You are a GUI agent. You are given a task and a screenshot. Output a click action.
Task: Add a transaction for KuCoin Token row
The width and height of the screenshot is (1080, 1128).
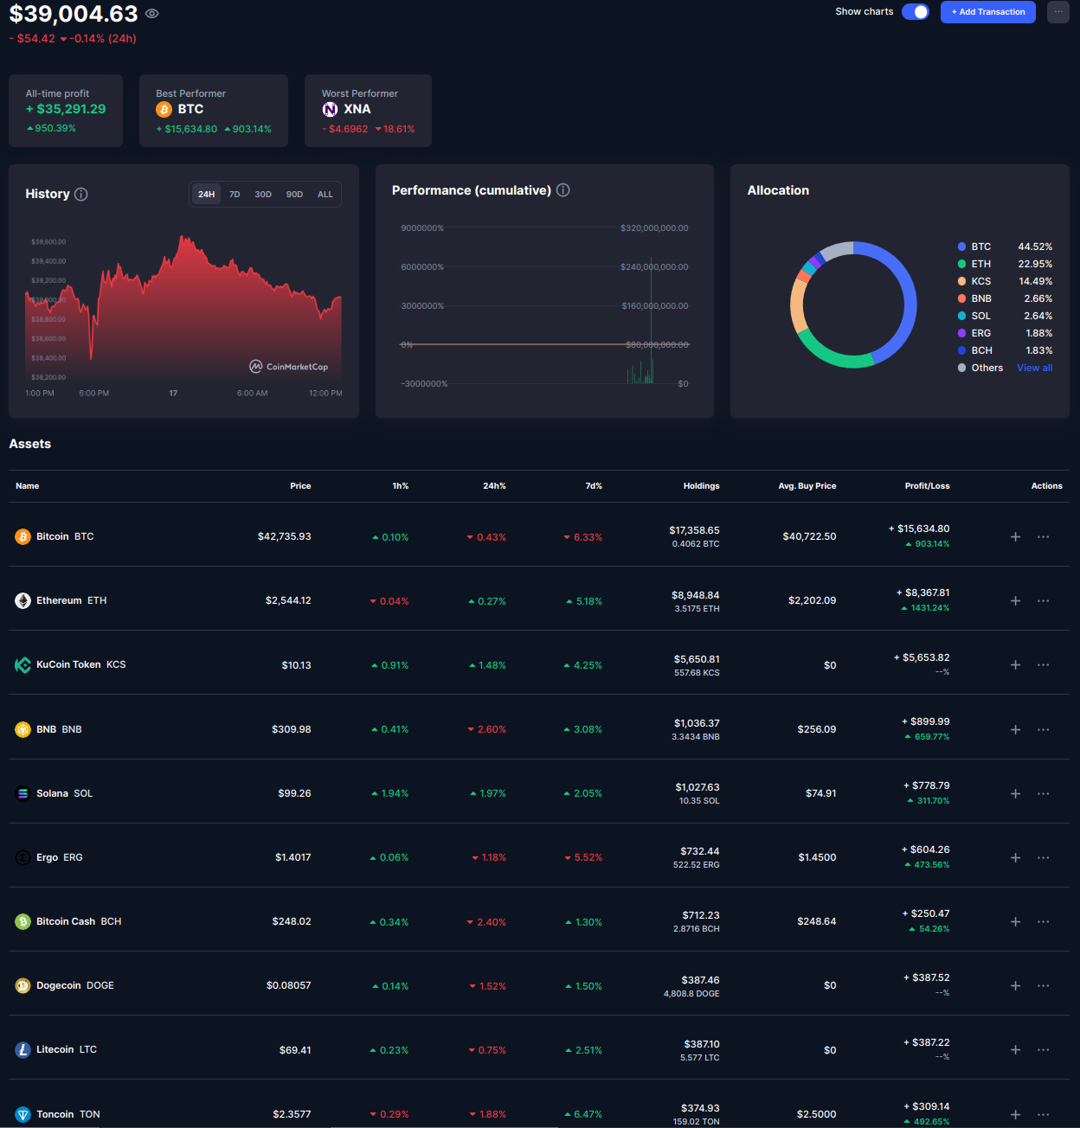(1016, 665)
